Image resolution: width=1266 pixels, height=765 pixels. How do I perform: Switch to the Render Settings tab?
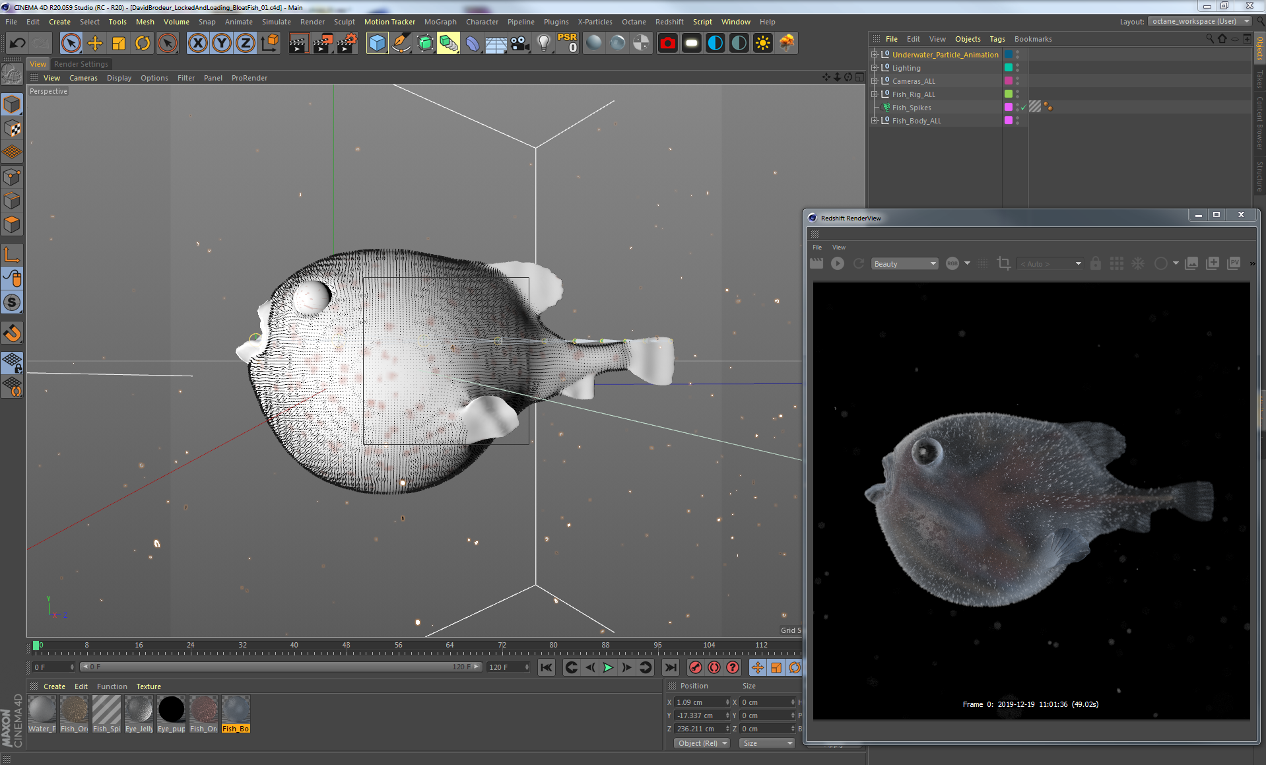tap(81, 63)
